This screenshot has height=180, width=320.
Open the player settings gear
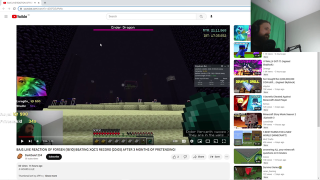[192, 141]
